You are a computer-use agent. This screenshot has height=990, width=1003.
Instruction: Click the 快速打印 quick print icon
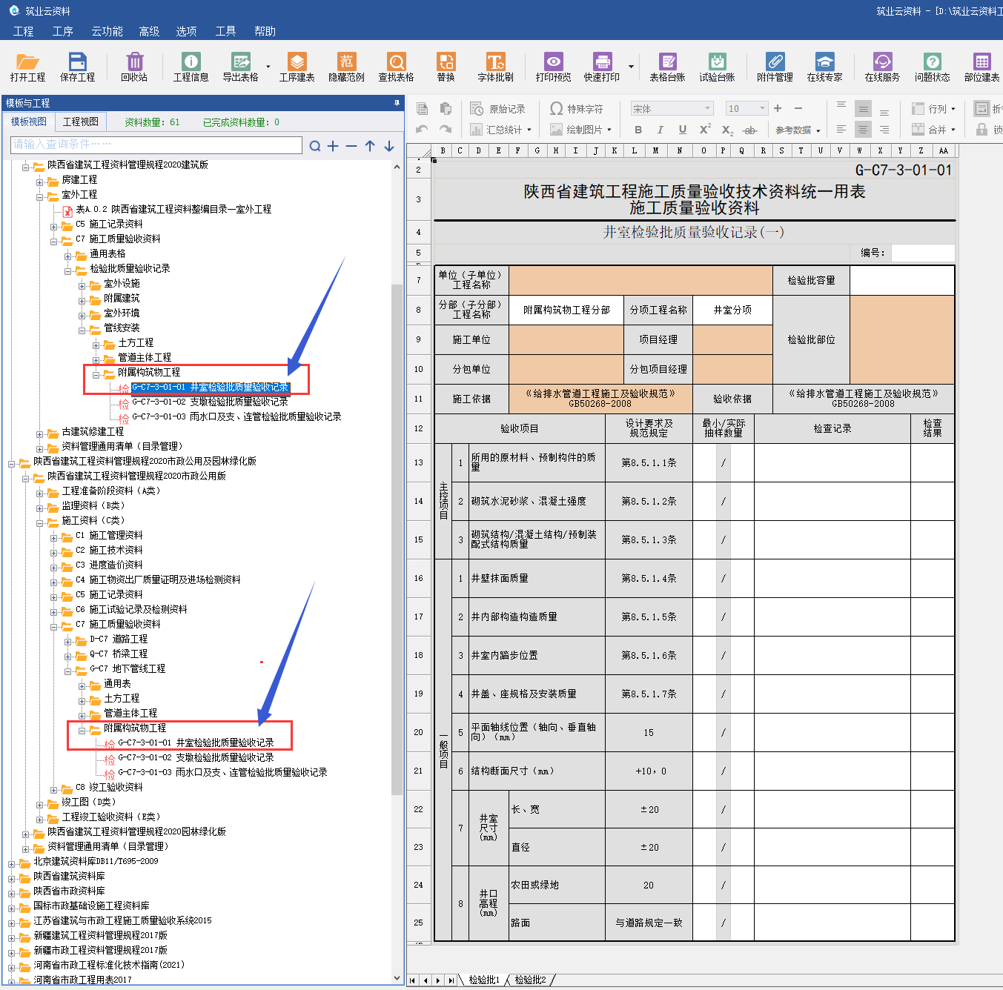601,67
